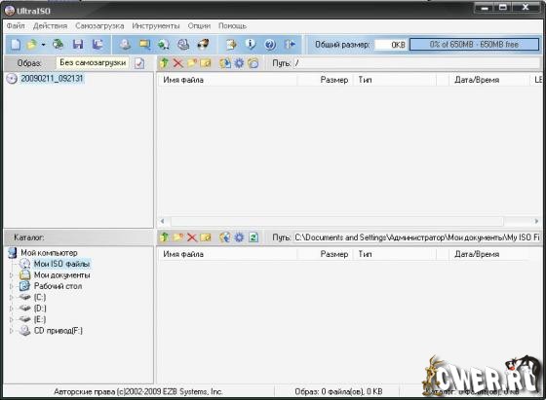This screenshot has height=400, width=546.
Task: Select Мой компьютер in the catalog tree
Action: tap(49, 253)
